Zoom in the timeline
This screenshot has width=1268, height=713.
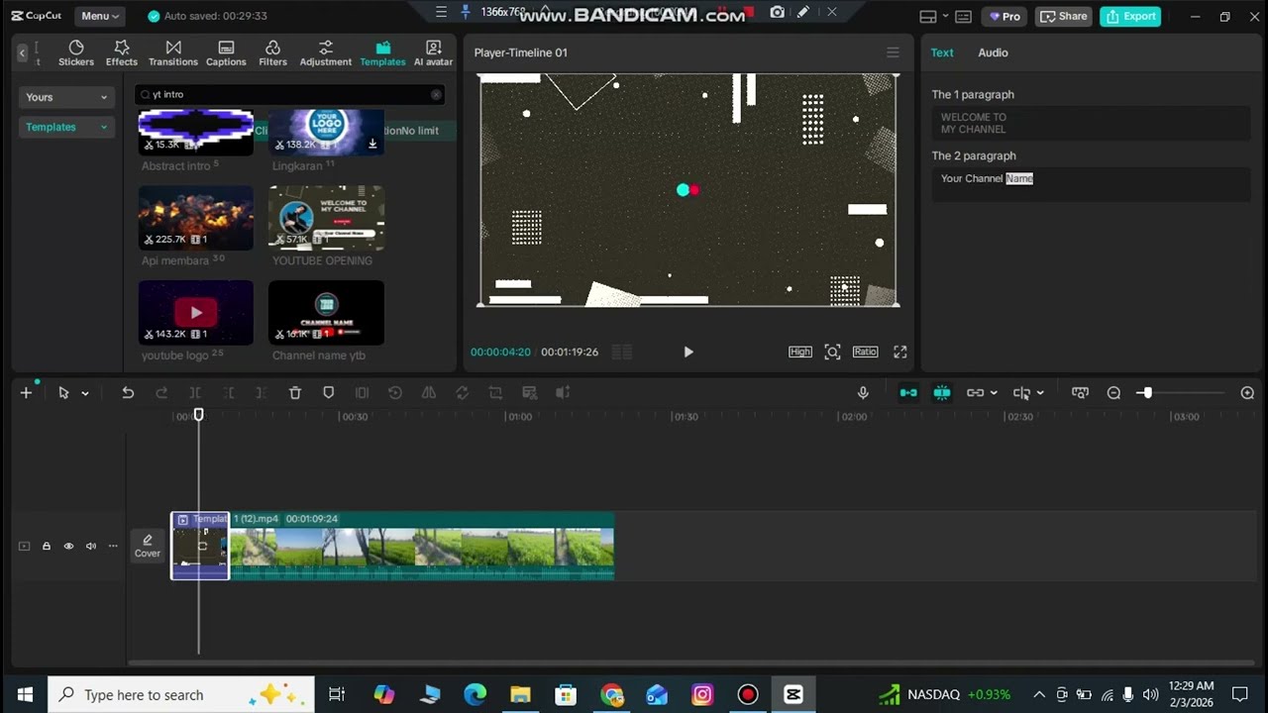point(1247,393)
